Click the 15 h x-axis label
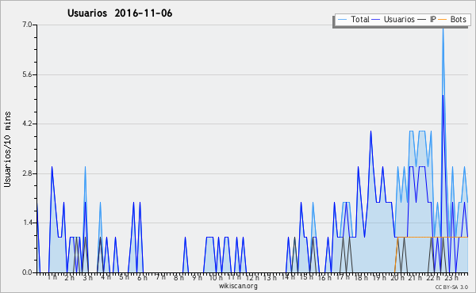Viewport: 476px width, 293px height. tap(306, 277)
